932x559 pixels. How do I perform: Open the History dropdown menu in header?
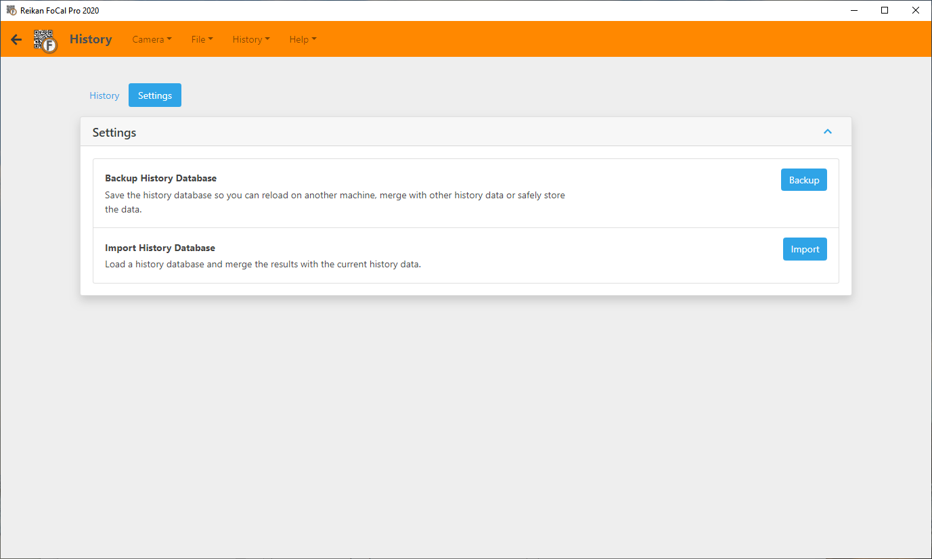251,39
